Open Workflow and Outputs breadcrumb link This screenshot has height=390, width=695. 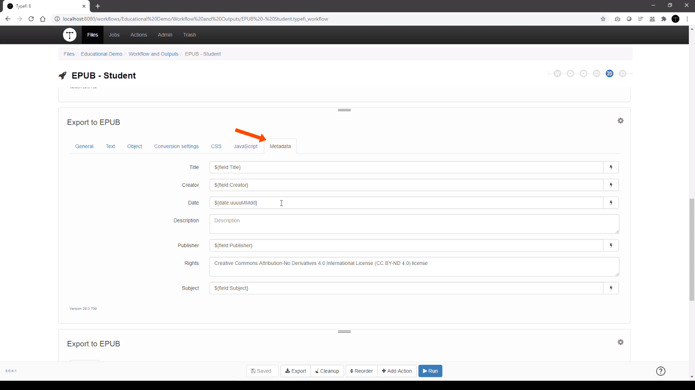pos(153,54)
